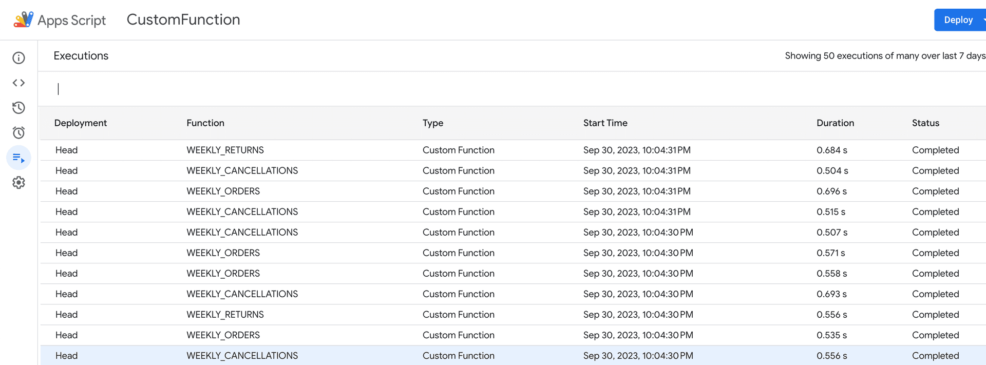Select WEEKLY_CANCELLATIONS row with duration 0.515 s
The image size is (986, 365).
click(513, 212)
